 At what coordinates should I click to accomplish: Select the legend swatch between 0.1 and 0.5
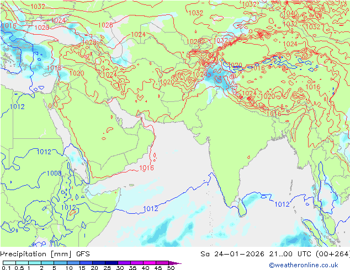(x=9, y=263)
